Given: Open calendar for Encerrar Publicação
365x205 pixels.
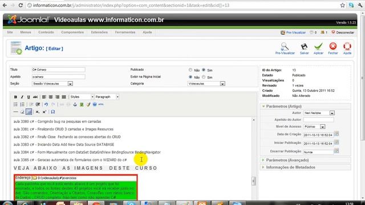Looking at the screenshot, I should [x=336, y=151].
